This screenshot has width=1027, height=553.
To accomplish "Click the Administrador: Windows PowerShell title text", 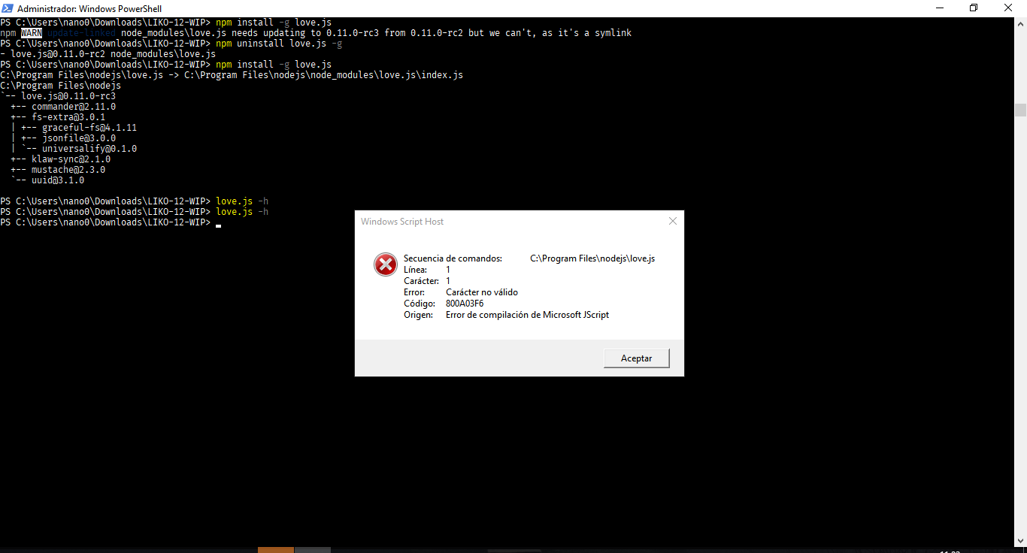I will (89, 8).
